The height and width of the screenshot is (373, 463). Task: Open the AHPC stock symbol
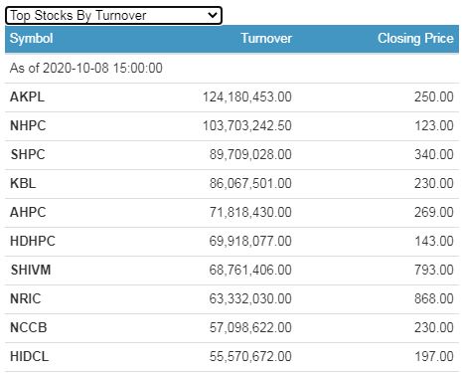tap(28, 212)
